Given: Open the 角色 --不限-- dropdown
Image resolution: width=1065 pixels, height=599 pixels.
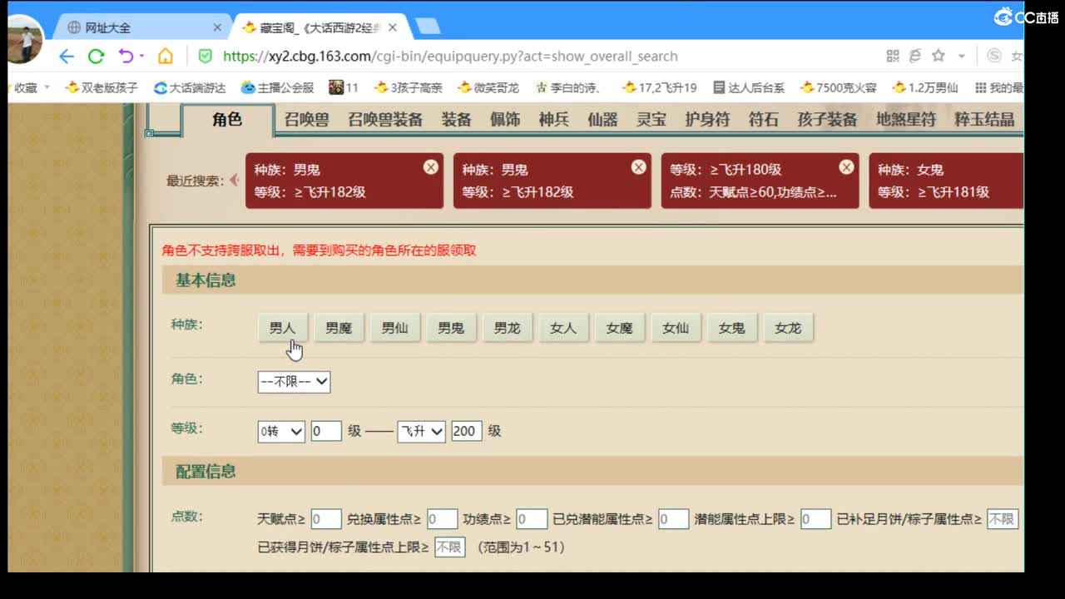Looking at the screenshot, I should [x=294, y=382].
